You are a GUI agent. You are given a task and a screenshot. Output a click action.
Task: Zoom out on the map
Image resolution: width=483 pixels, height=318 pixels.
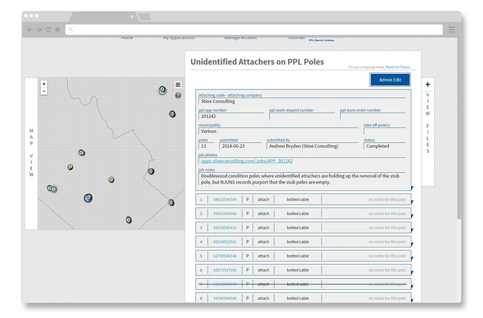[44, 91]
